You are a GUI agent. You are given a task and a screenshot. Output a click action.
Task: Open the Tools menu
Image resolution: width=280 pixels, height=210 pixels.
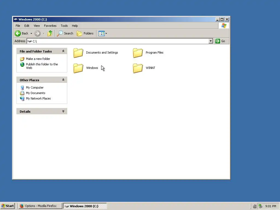(64, 26)
